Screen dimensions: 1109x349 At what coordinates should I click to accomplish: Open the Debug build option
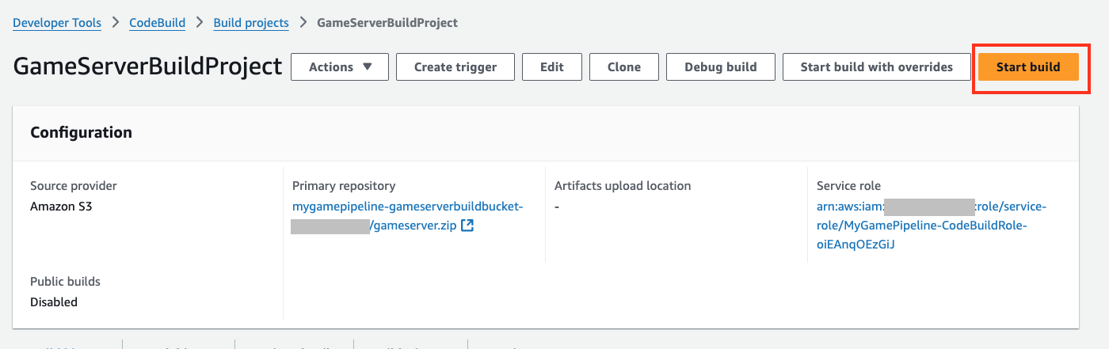click(721, 67)
